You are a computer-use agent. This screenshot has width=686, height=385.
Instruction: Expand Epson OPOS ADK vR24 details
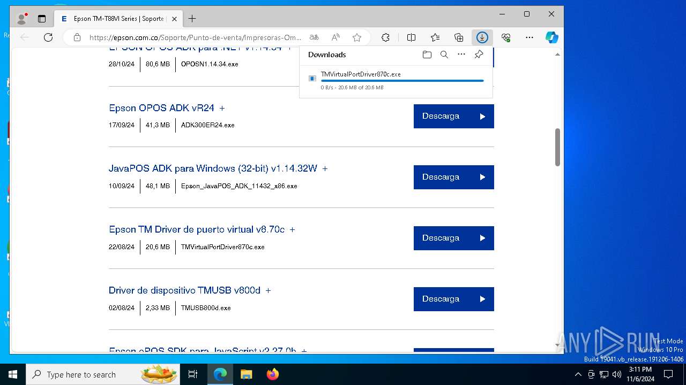(x=222, y=108)
